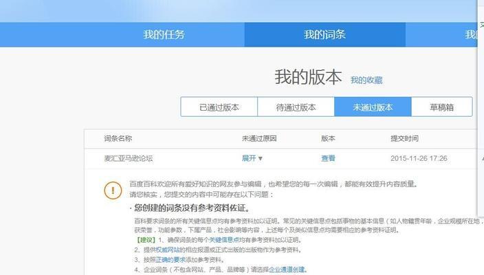The width and height of the screenshot is (484, 275).
Task: Open the 我的任务 tab
Action: point(164,34)
